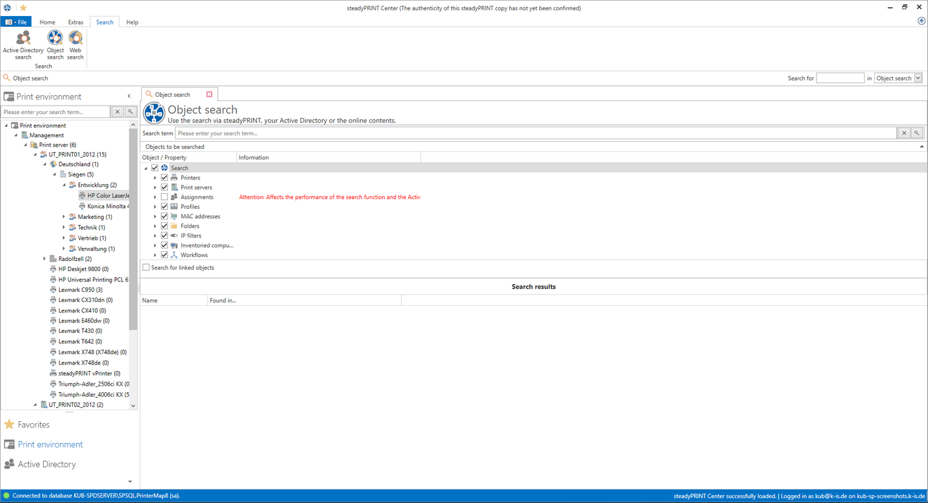Enable Search for linked objects checkbox

pos(146,267)
